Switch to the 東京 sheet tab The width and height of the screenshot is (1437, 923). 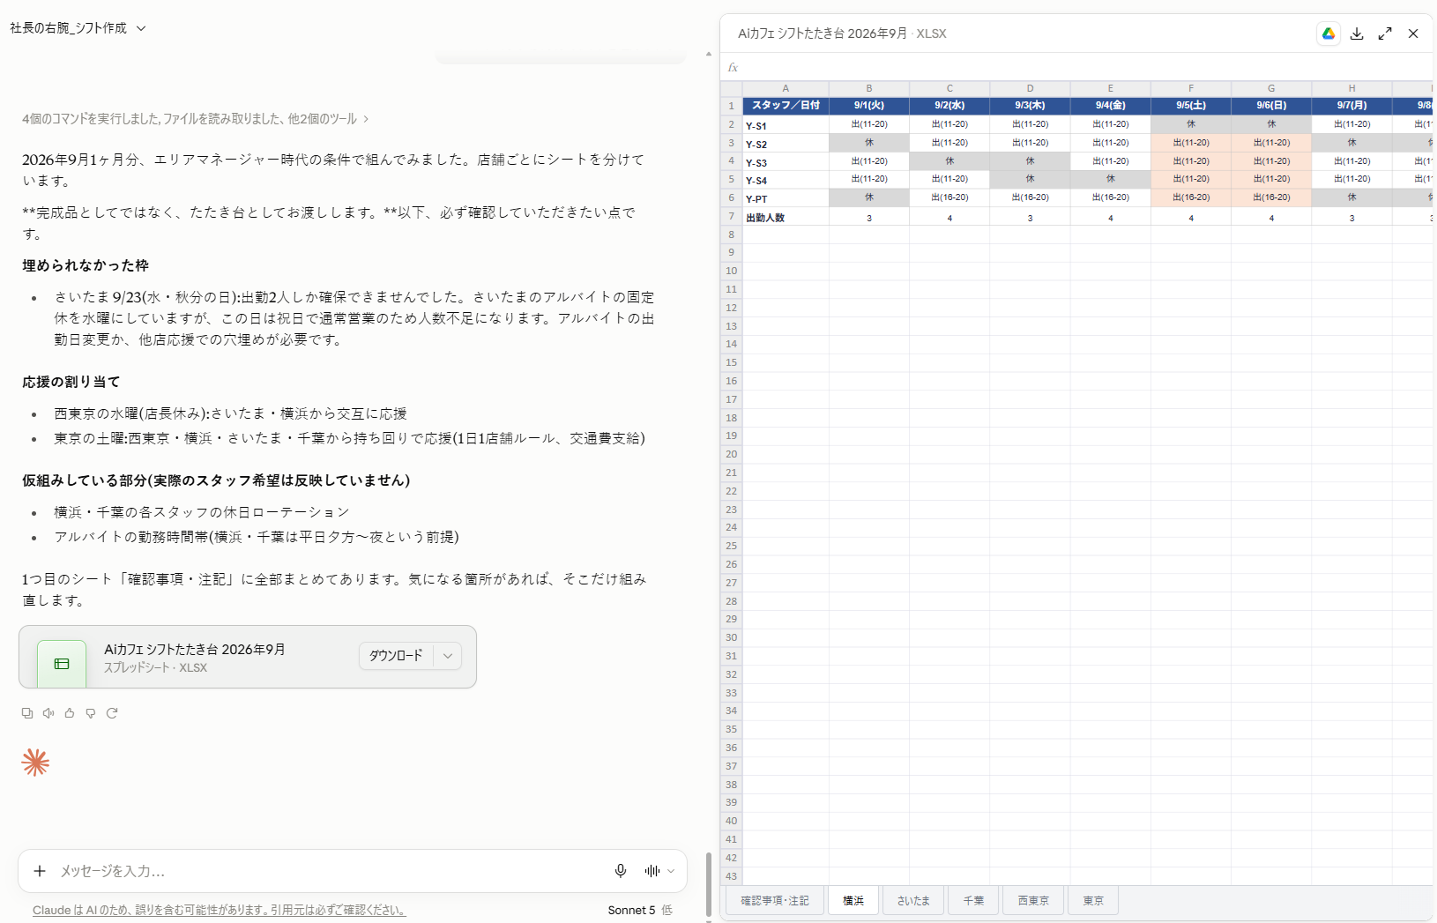[x=1093, y=901]
